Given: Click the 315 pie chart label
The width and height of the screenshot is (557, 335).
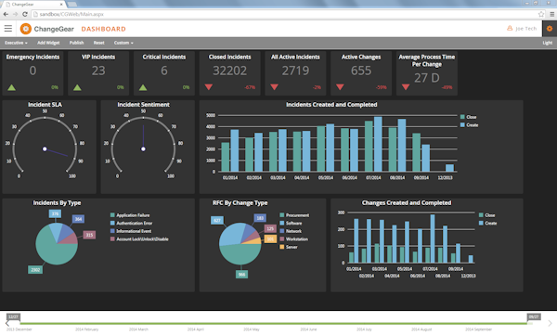Looking at the screenshot, I should 89,235.
